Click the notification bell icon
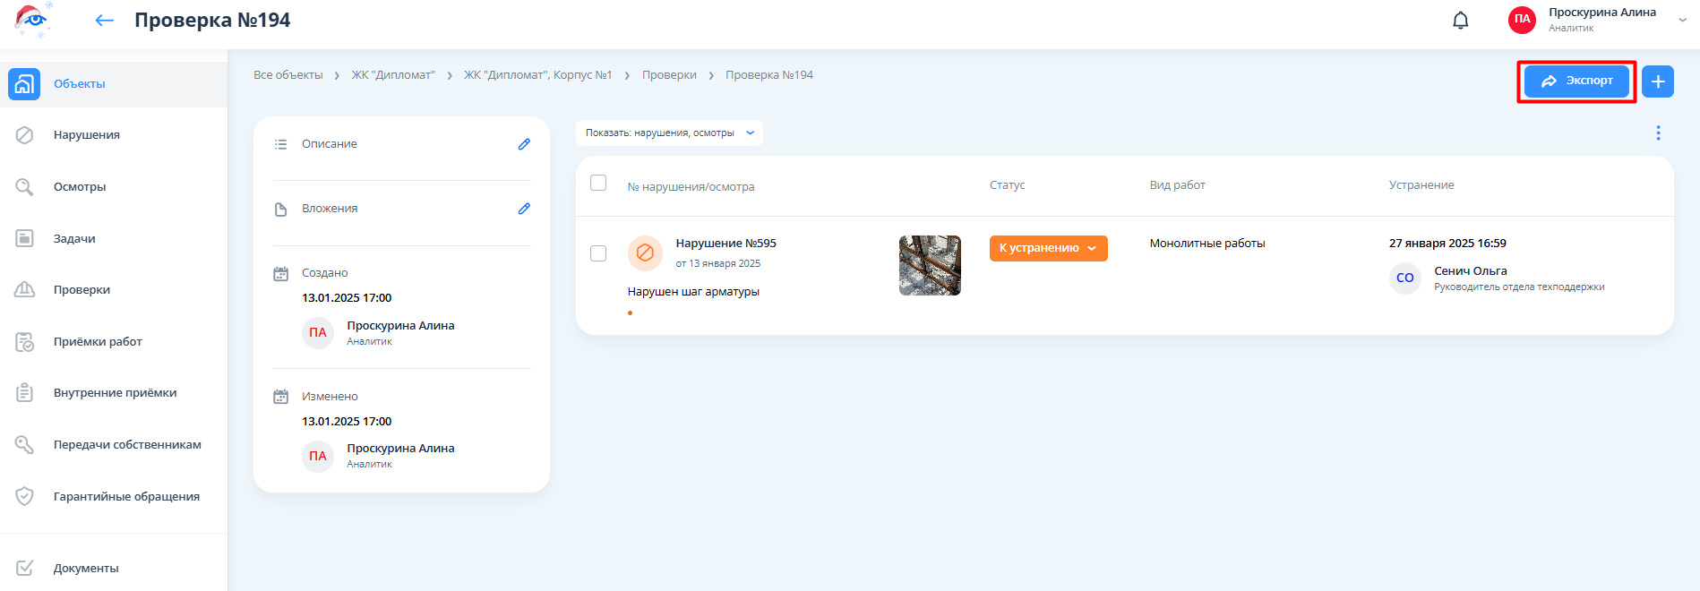This screenshot has height=591, width=1700. click(1460, 21)
